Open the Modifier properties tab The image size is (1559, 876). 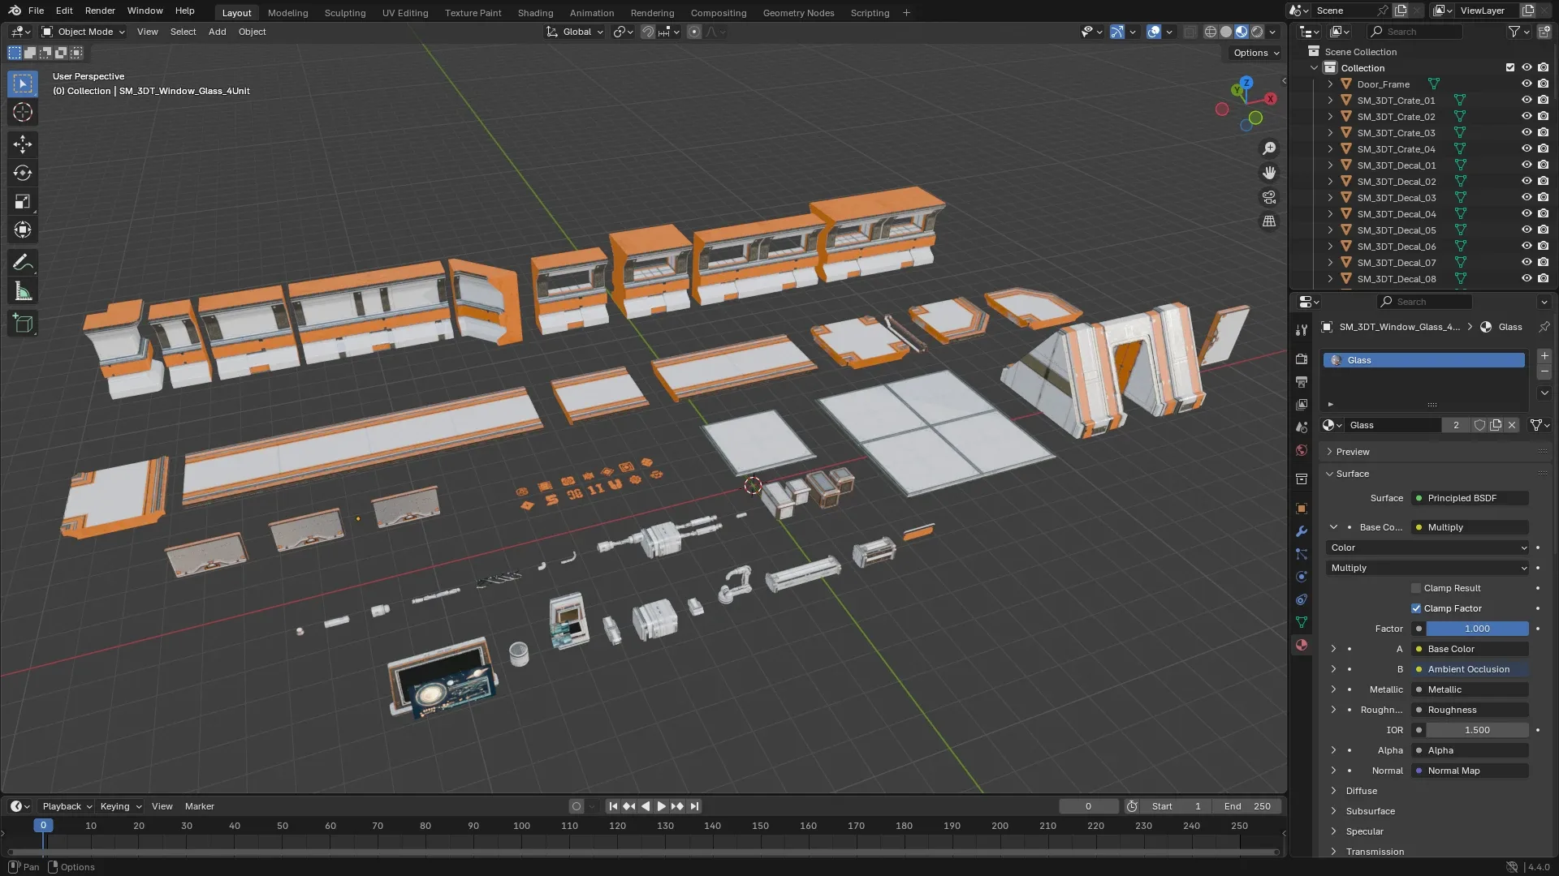[1301, 530]
